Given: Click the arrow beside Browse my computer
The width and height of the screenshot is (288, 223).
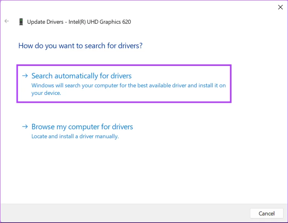Looking at the screenshot, I should [25, 127].
